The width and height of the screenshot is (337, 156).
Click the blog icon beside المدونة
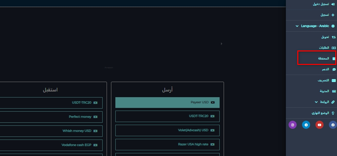334,91
